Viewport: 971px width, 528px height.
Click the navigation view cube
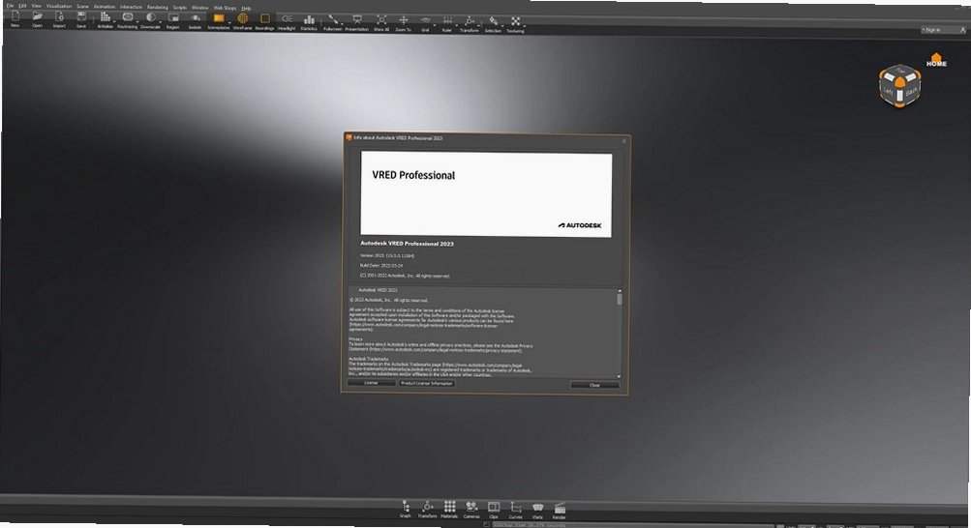tap(899, 86)
